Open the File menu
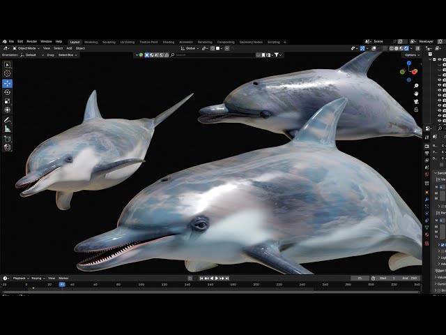446x335 pixels. [11, 42]
